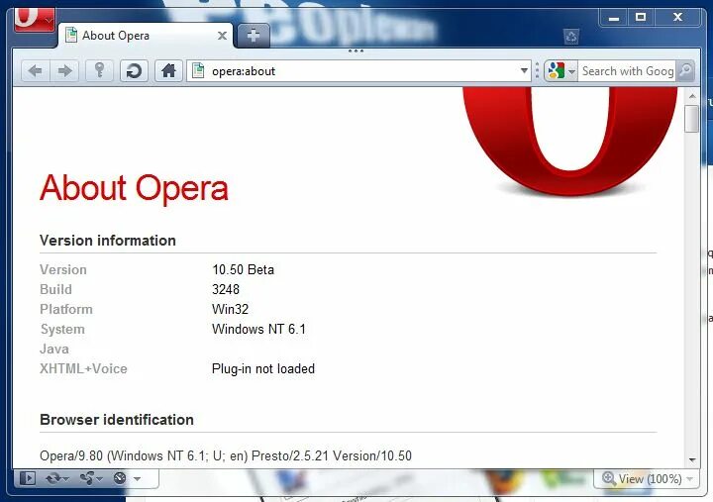Click the vertical scrollbar thumb
This screenshot has width=713, height=502.
[692, 119]
